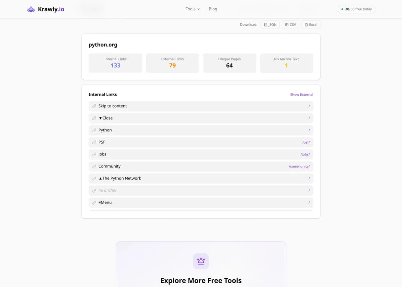Click the python.org heading
This screenshot has height=287, width=402.
coord(103,45)
